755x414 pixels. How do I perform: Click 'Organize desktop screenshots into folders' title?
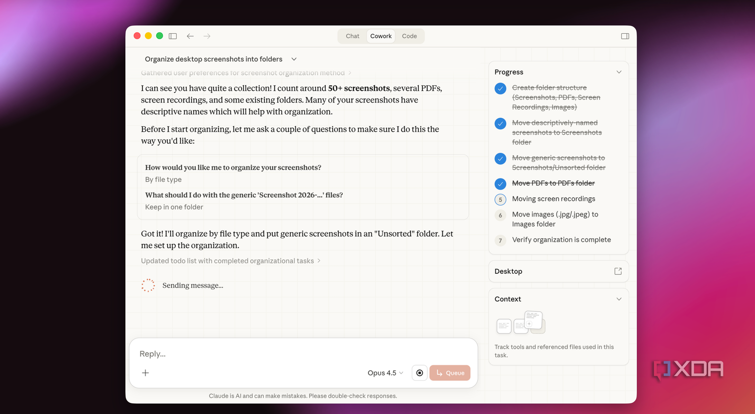tap(213, 59)
